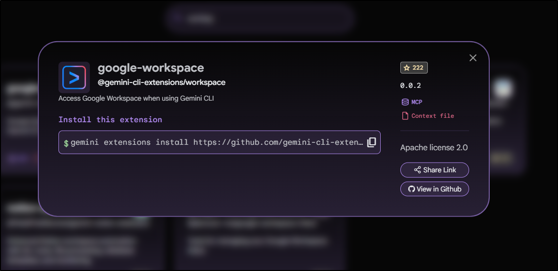Click the red Context file label
Viewport: 558px width, 271px height.
click(433, 116)
